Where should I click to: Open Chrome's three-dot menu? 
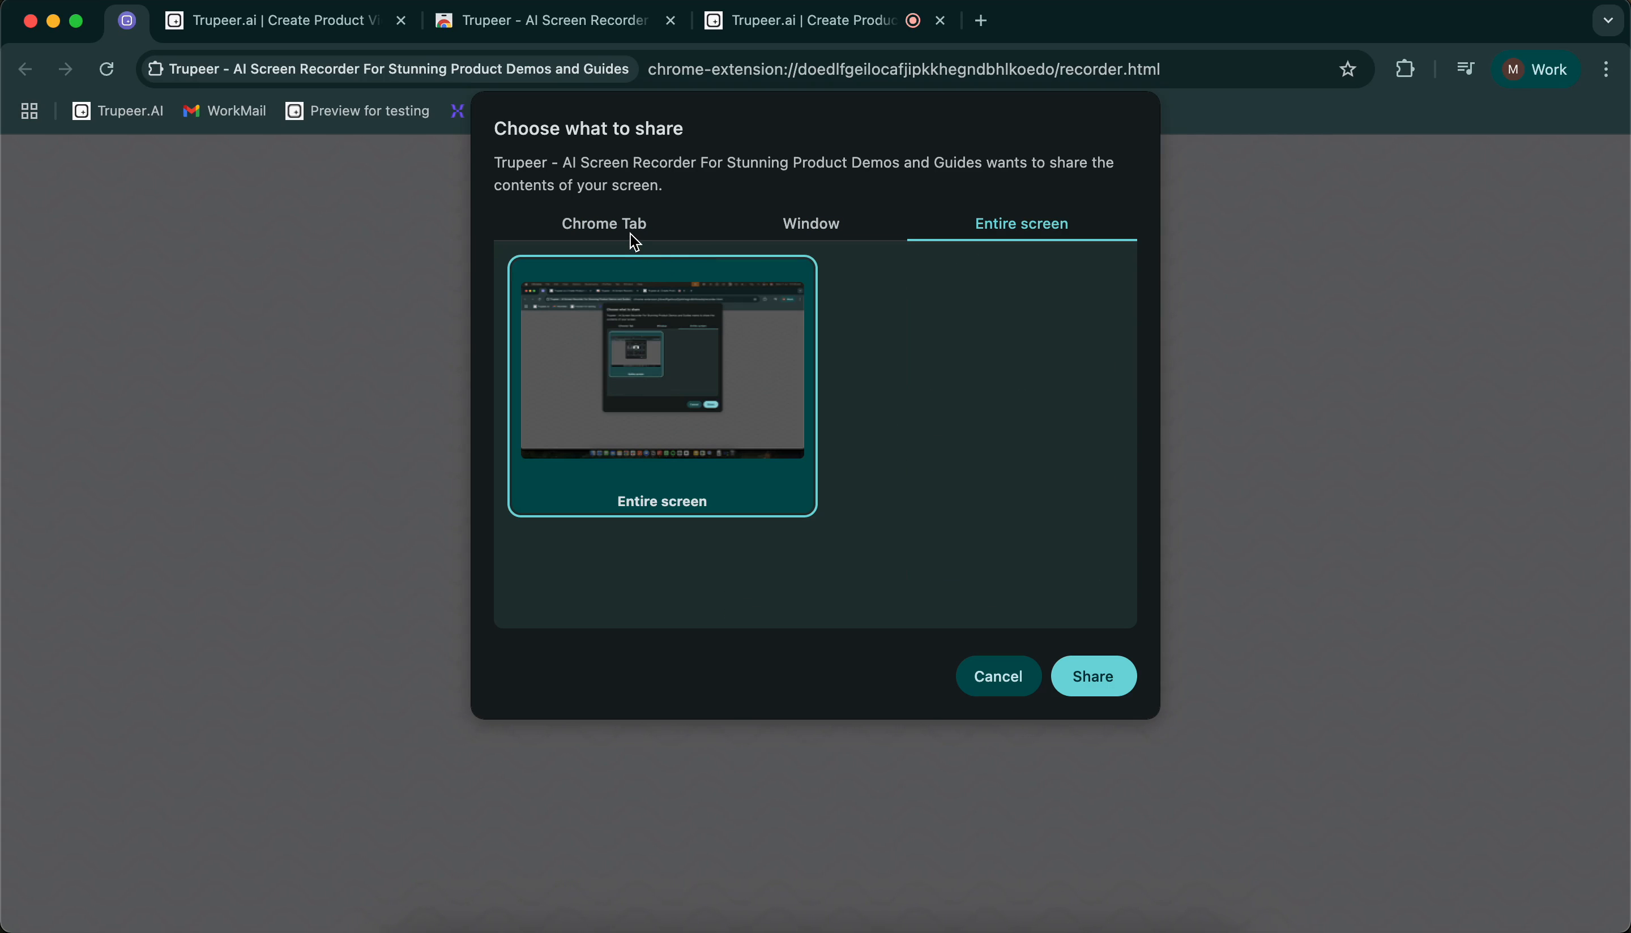1607,69
